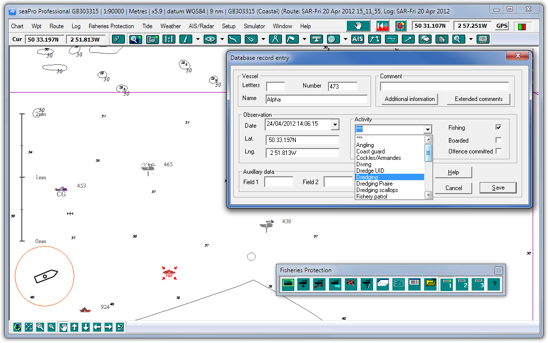The image size is (548, 343).
Task: Select preset 1 in Fisheries Protection toolbar
Action: click(446, 284)
